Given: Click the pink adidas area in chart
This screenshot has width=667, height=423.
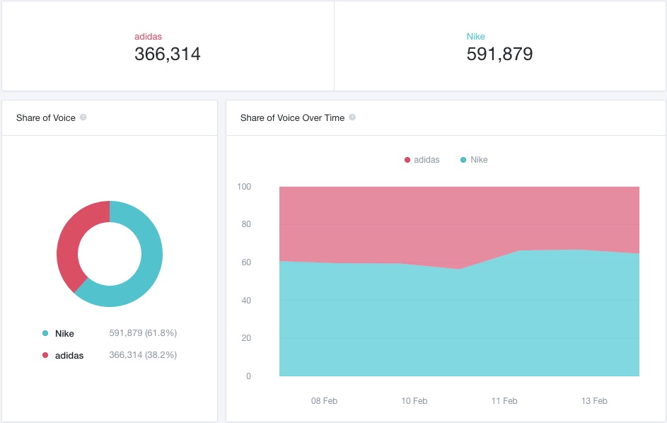Looking at the screenshot, I should (460, 221).
